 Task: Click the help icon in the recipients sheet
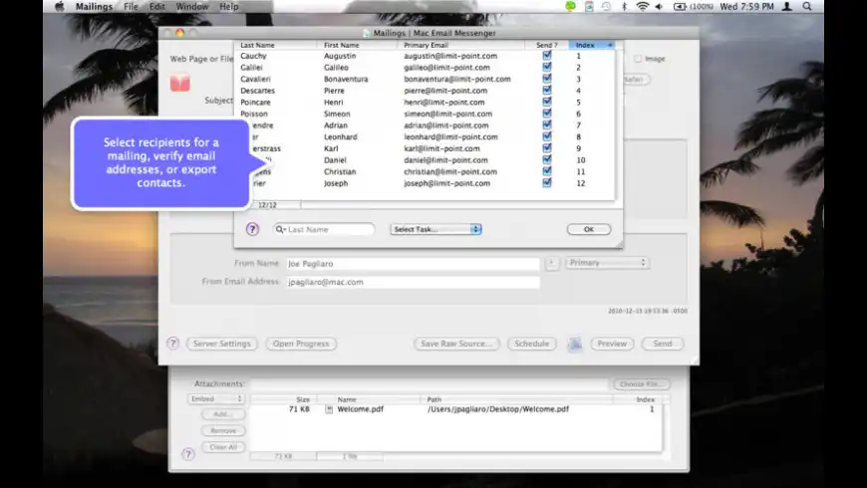coord(252,229)
